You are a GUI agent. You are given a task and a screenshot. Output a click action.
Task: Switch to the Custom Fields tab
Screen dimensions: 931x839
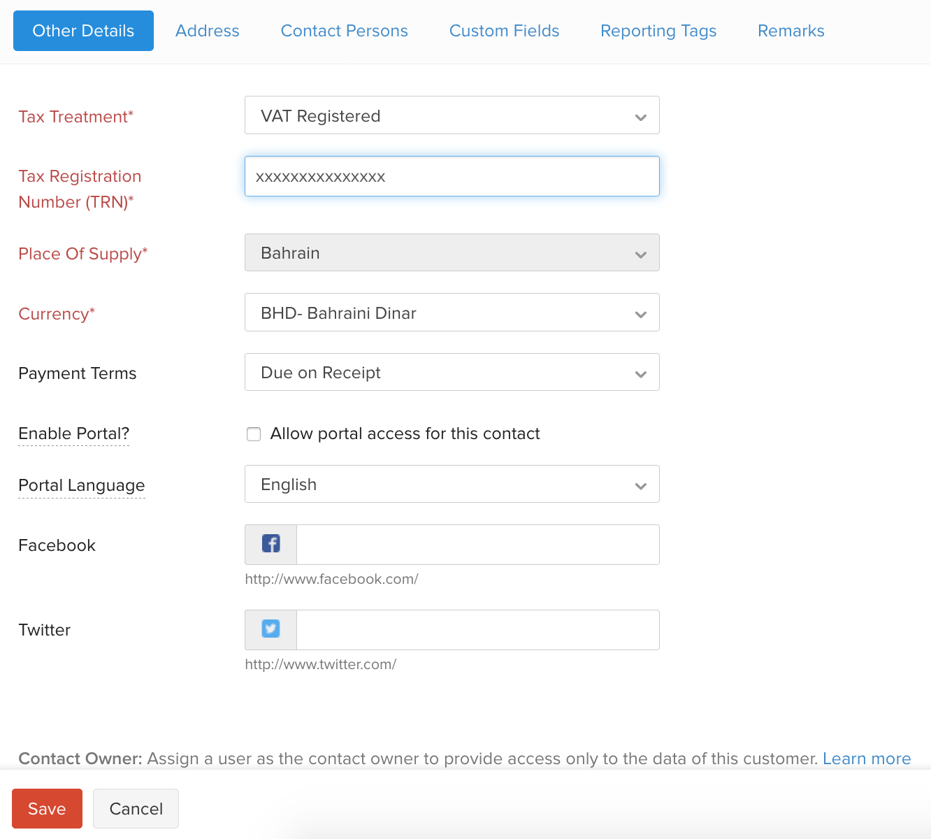(x=504, y=31)
